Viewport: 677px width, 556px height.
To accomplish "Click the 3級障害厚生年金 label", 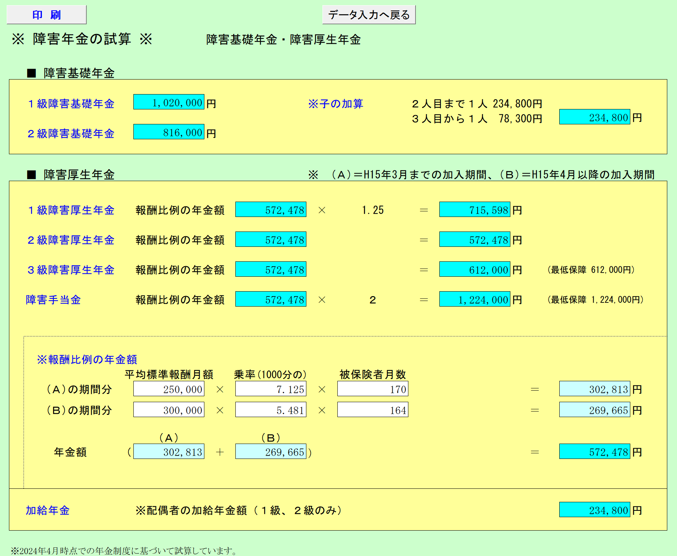I will pos(71,270).
